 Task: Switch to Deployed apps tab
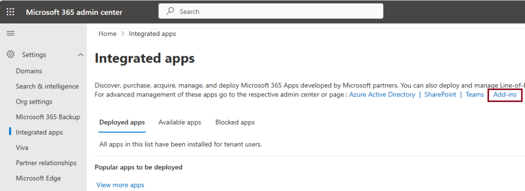pyautogui.click(x=122, y=123)
